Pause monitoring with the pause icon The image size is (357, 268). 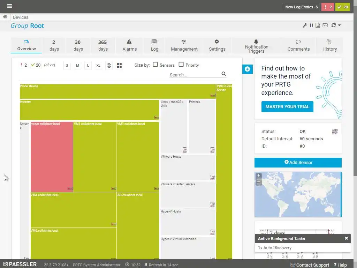[311, 25]
